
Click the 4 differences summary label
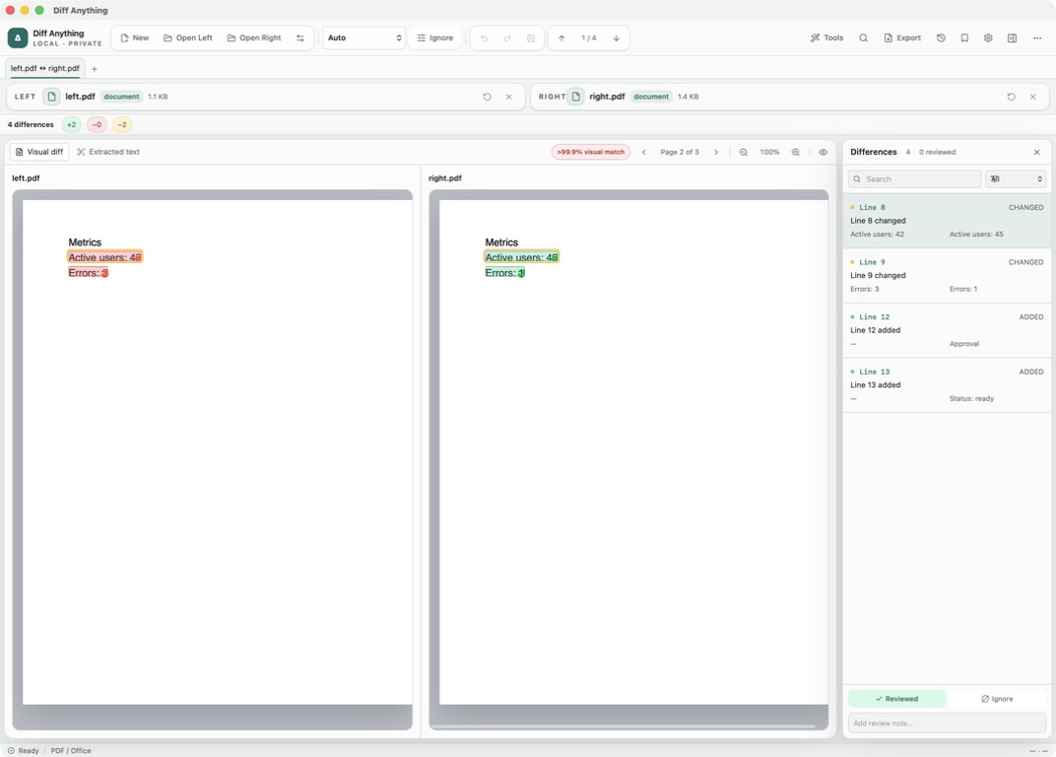coord(31,125)
